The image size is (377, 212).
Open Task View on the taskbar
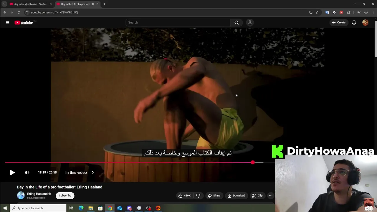[x=71, y=208]
